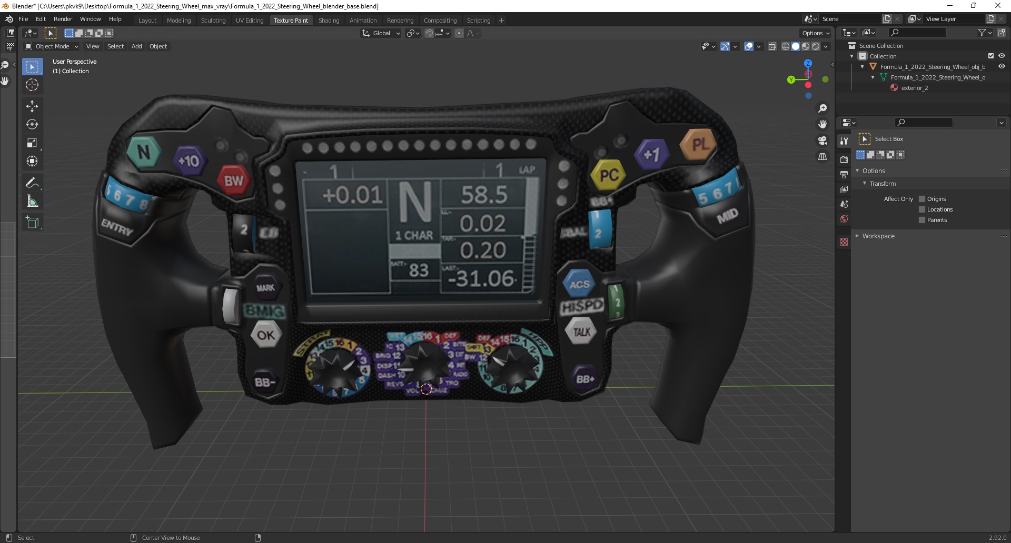Open the Render properties tab
The width and height of the screenshot is (1011, 543).
point(844,159)
